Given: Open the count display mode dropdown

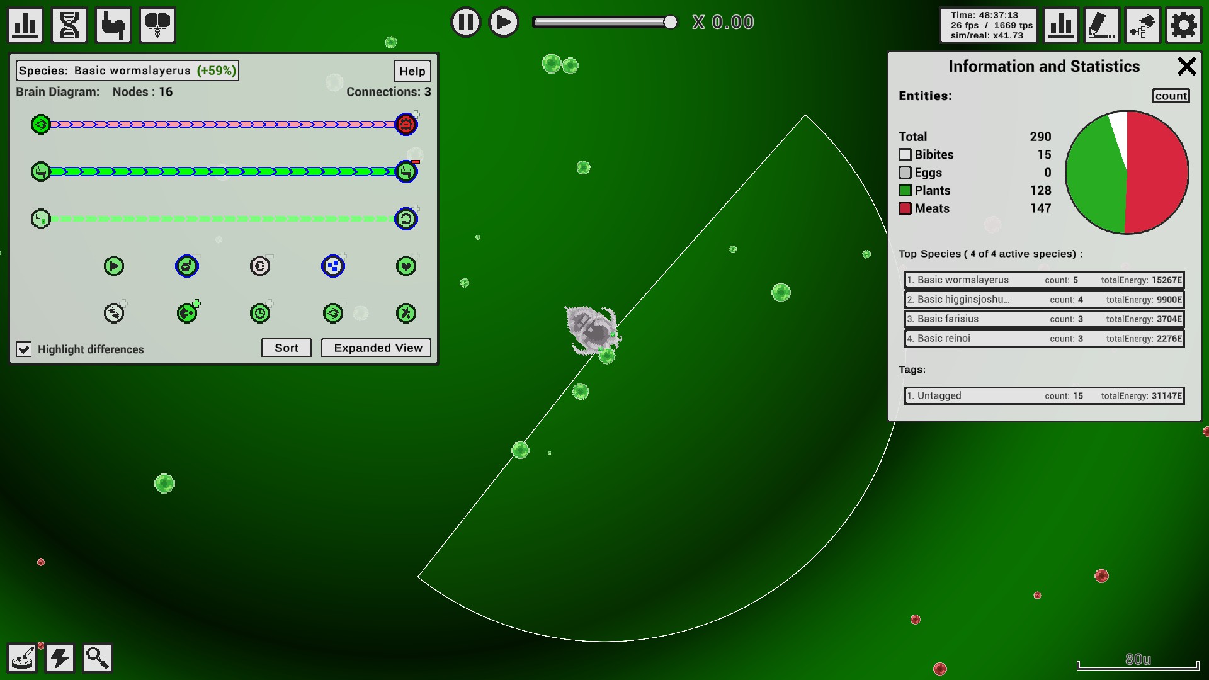Looking at the screenshot, I should tap(1171, 96).
